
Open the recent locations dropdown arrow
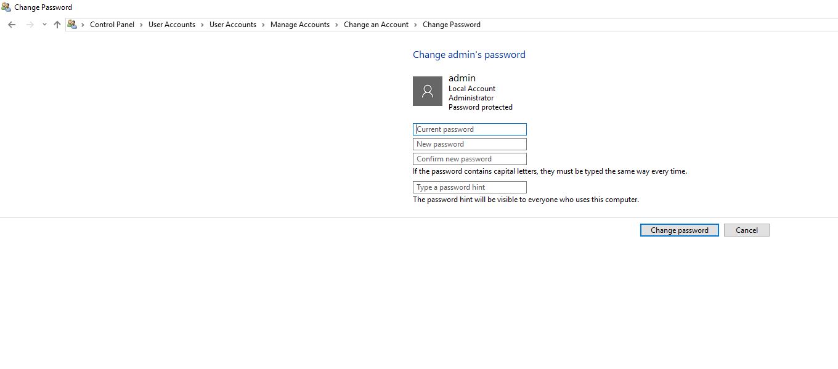[x=44, y=25]
